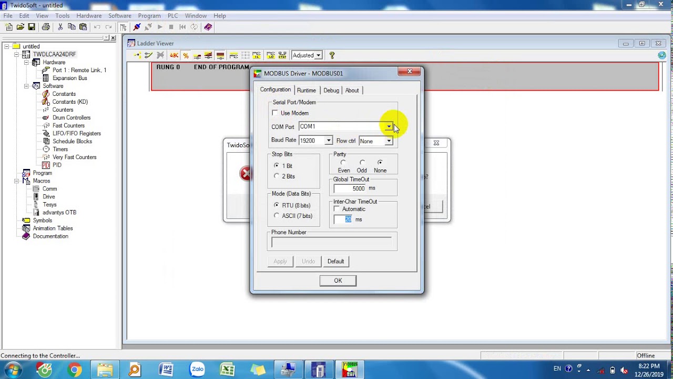This screenshot has height=379, width=673.
Task: Click the Open folder toolbar icon
Action: click(20, 27)
